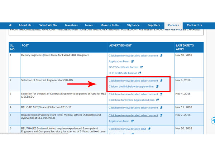Expand the Make In India dropdown arrow
The height and width of the screenshot is (161, 215).
[x=121, y=25]
